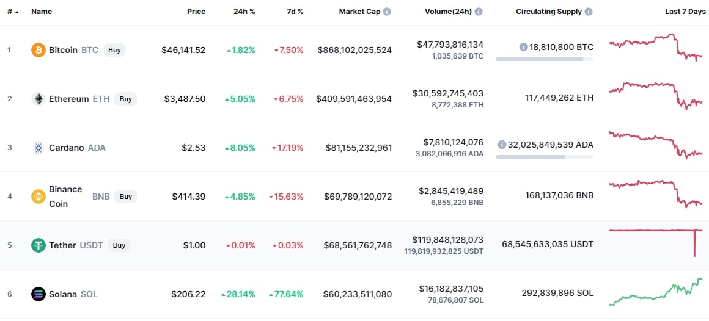This screenshot has height=321, width=709.
Task: Click Bitcoin circulating supply progress bar
Action: [x=545, y=59]
